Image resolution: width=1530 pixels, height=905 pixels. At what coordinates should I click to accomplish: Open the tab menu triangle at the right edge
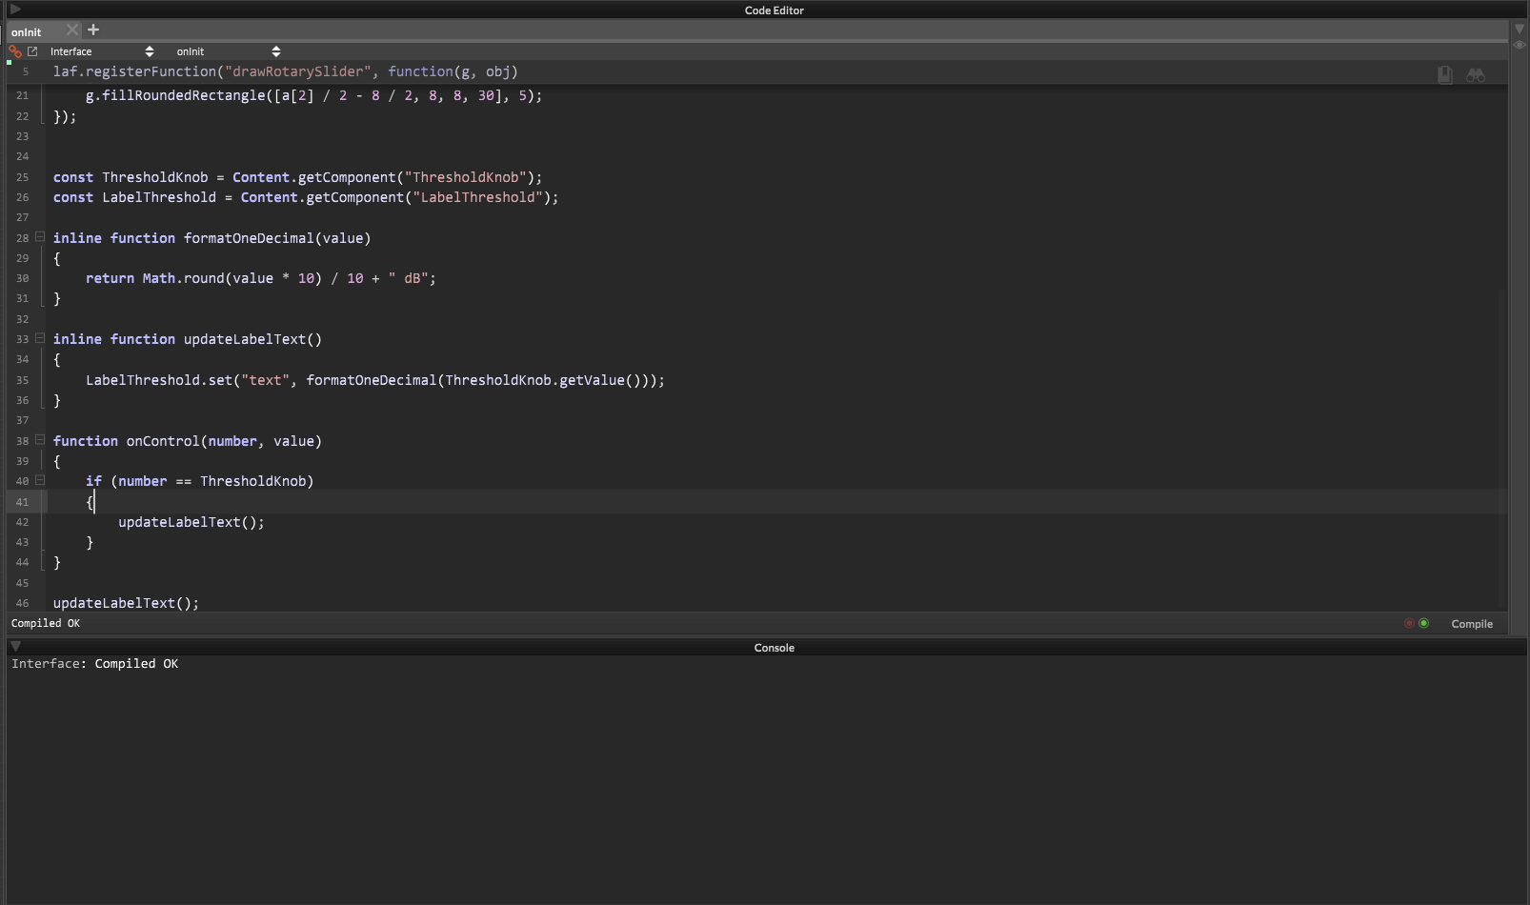click(1520, 29)
